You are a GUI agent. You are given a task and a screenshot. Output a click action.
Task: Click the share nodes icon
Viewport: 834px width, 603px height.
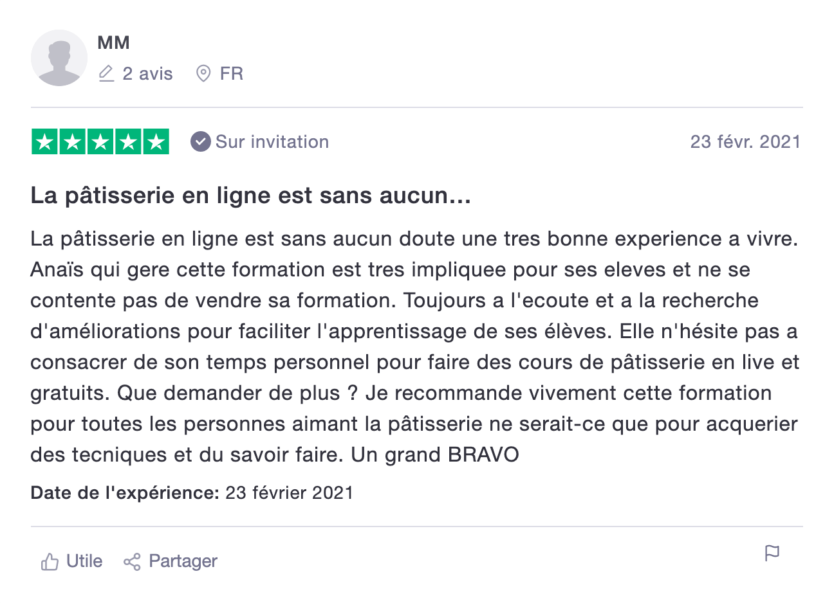pos(132,562)
